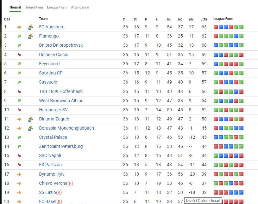
Task: Click the Pos column header
Action: [7, 19]
